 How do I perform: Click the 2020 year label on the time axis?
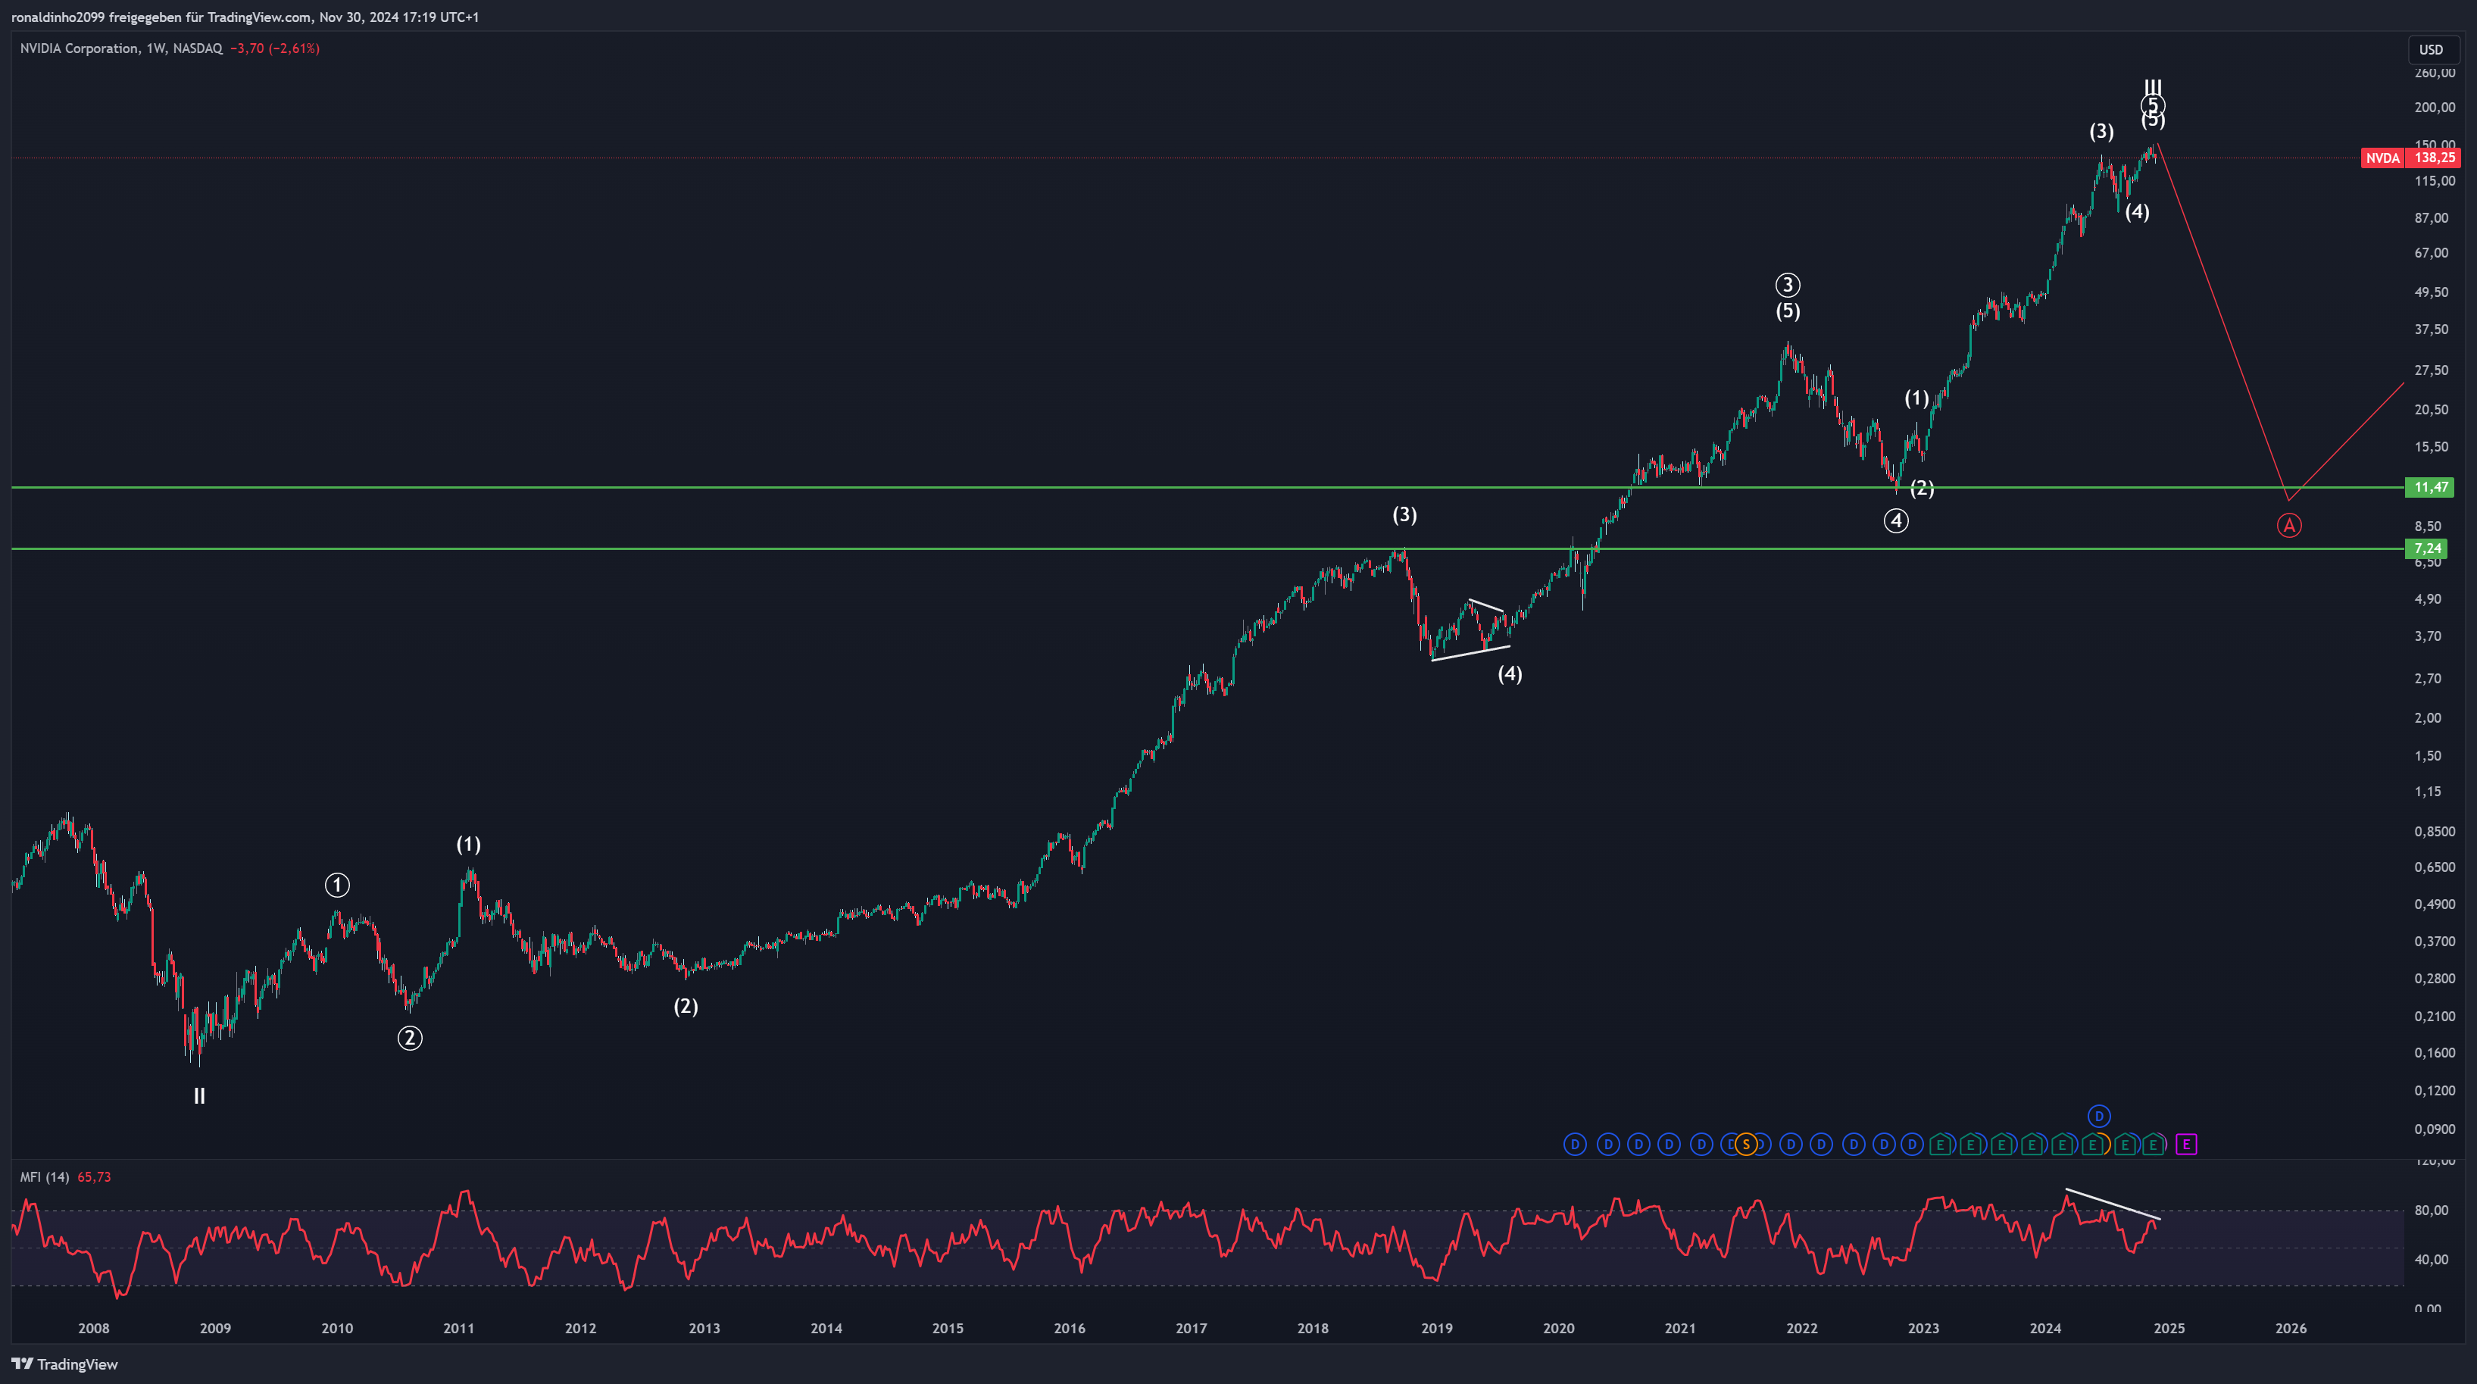click(x=1559, y=1328)
